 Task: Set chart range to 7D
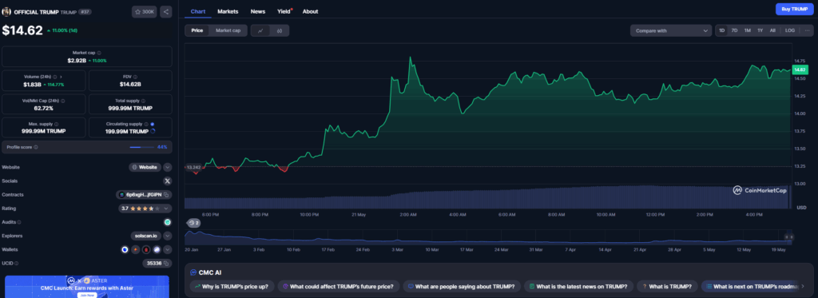pos(735,30)
